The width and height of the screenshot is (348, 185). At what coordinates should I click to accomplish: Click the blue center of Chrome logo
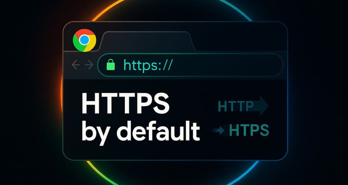84,40
